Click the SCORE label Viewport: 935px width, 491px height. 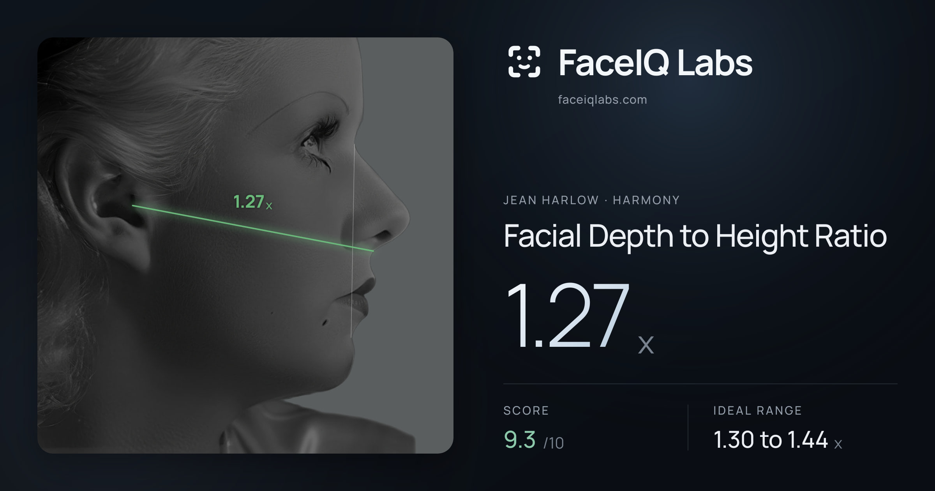(x=526, y=410)
